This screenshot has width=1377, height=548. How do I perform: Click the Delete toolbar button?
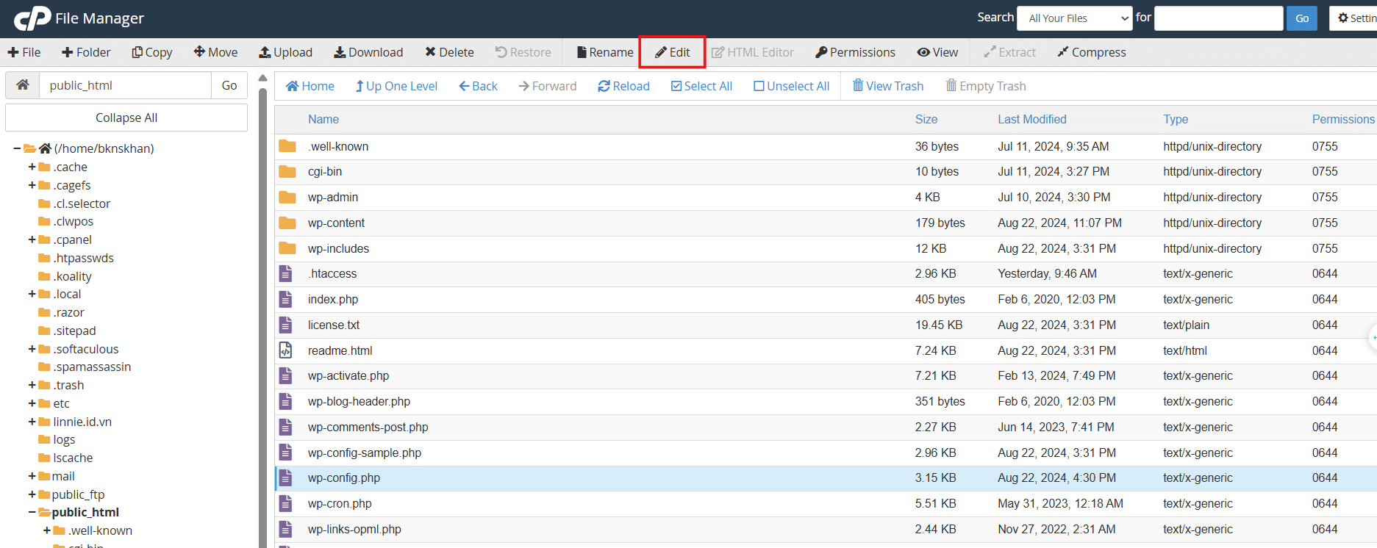tap(449, 52)
